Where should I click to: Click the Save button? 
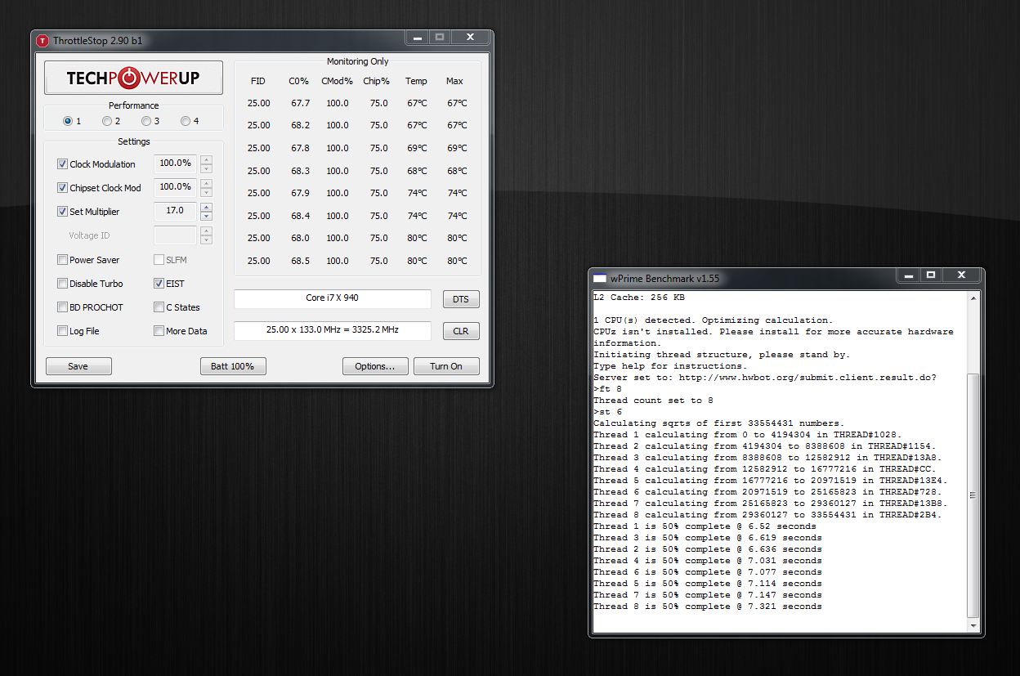(78, 366)
